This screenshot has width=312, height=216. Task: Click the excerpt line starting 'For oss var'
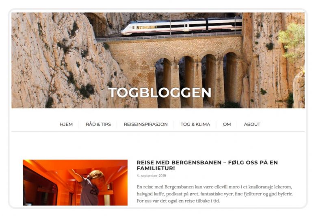tap(178, 201)
